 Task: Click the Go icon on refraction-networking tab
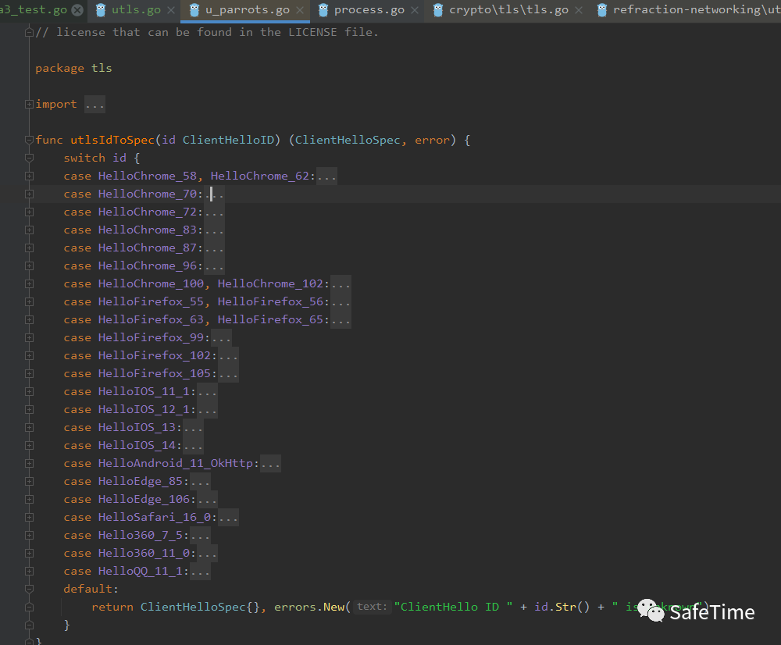601,10
